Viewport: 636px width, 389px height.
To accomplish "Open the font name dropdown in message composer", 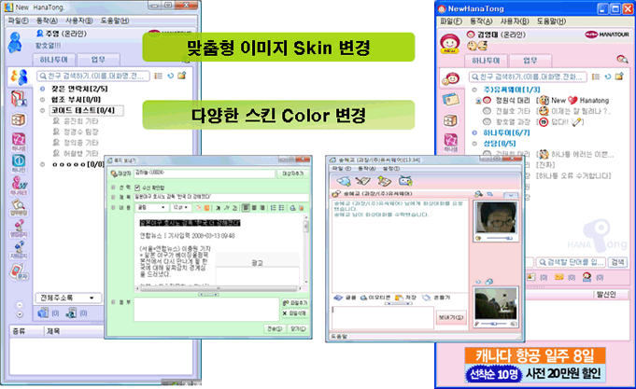I will (149, 208).
